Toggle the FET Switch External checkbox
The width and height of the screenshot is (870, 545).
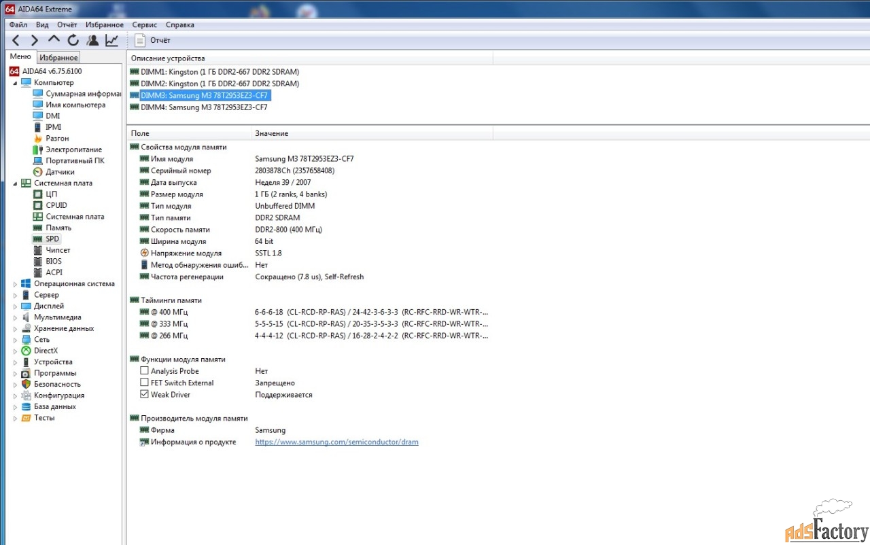coord(144,383)
